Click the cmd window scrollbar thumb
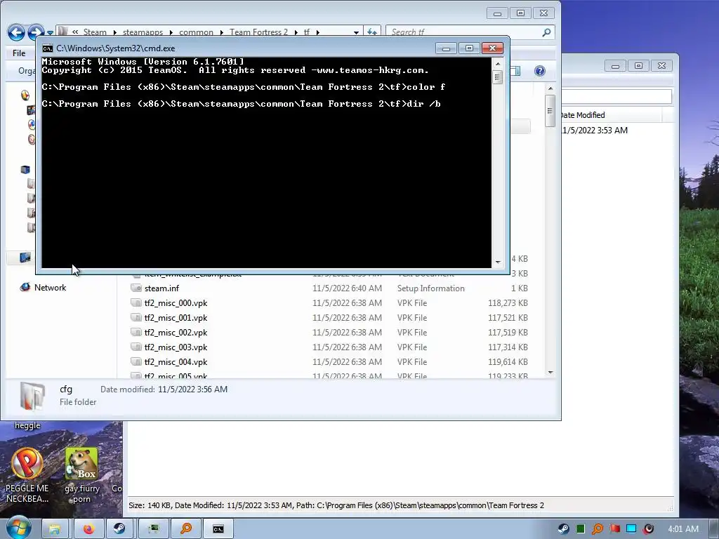The width and height of the screenshot is (719, 539). [x=498, y=77]
